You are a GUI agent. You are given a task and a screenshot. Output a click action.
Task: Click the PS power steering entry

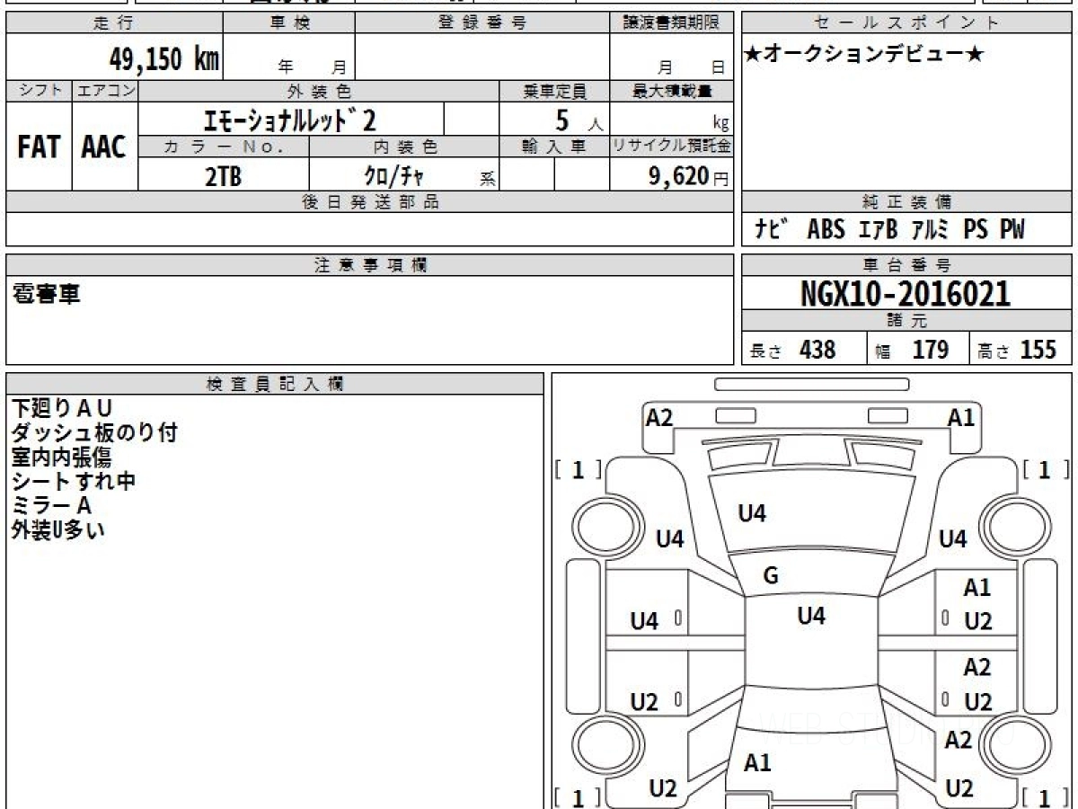(x=976, y=230)
